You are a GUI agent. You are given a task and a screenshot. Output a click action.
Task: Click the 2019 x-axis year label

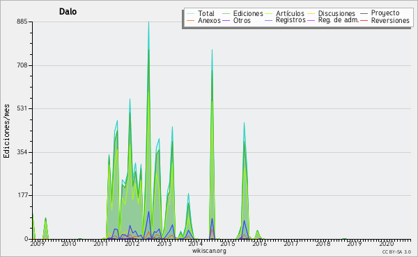click(x=355, y=243)
